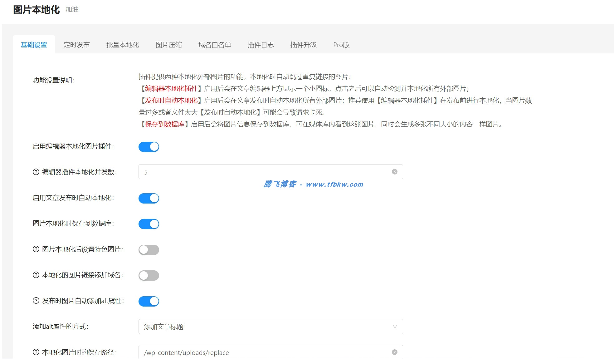Disable 启用编辑器本地化图片插件 toggle
This screenshot has width=614, height=359.
pos(149,147)
